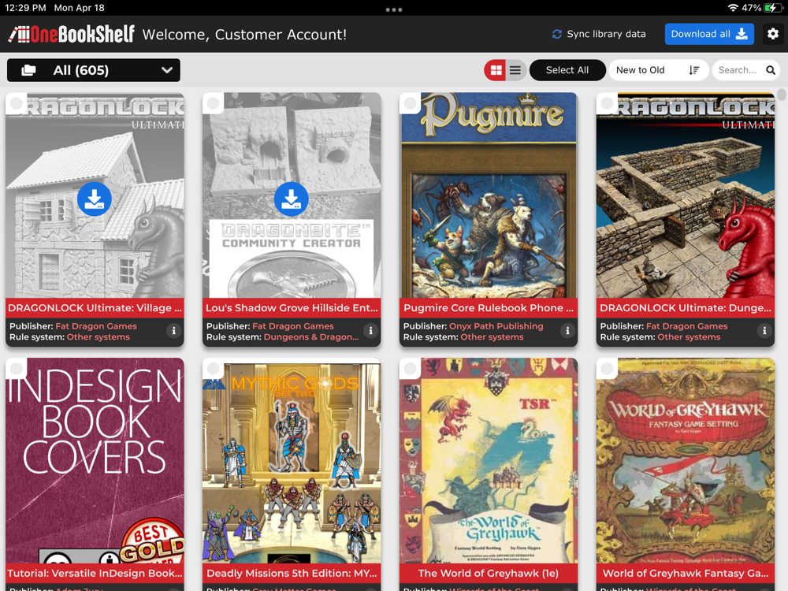The image size is (788, 591).
Task: Open DRAGONLOCK Ultimate: Dungeon cover thumbnail
Action: (685, 195)
